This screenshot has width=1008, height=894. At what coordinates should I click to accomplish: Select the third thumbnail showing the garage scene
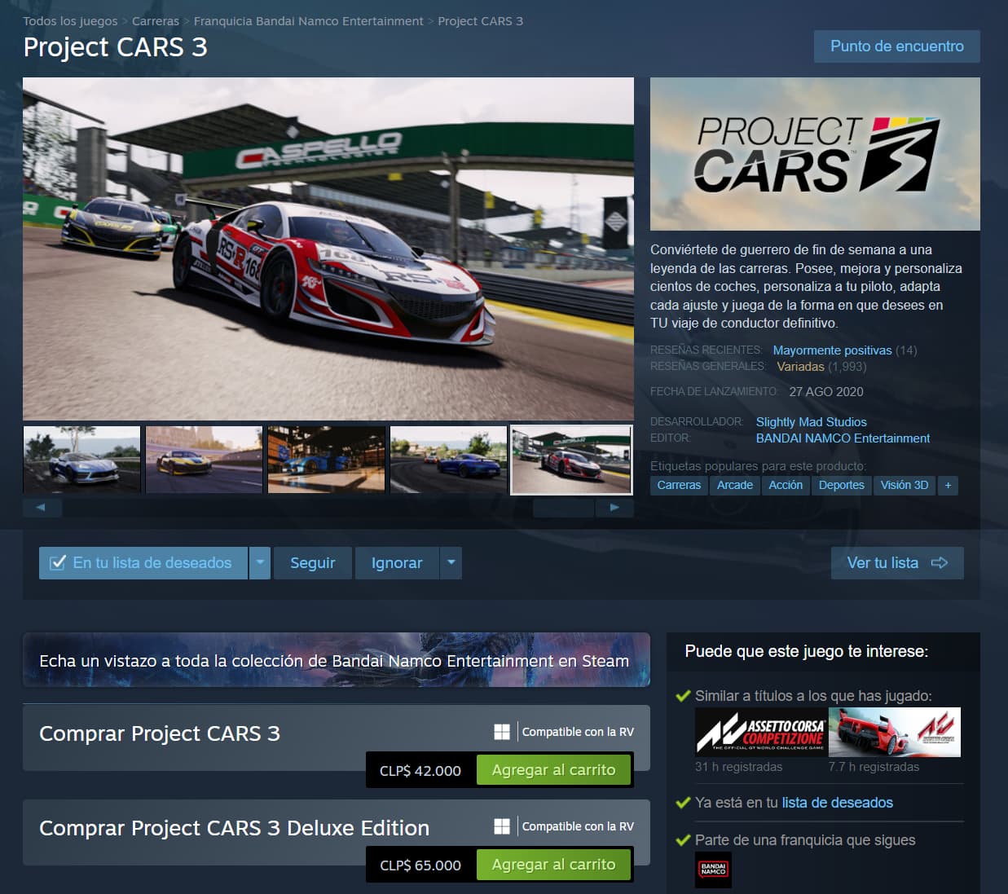(x=326, y=460)
